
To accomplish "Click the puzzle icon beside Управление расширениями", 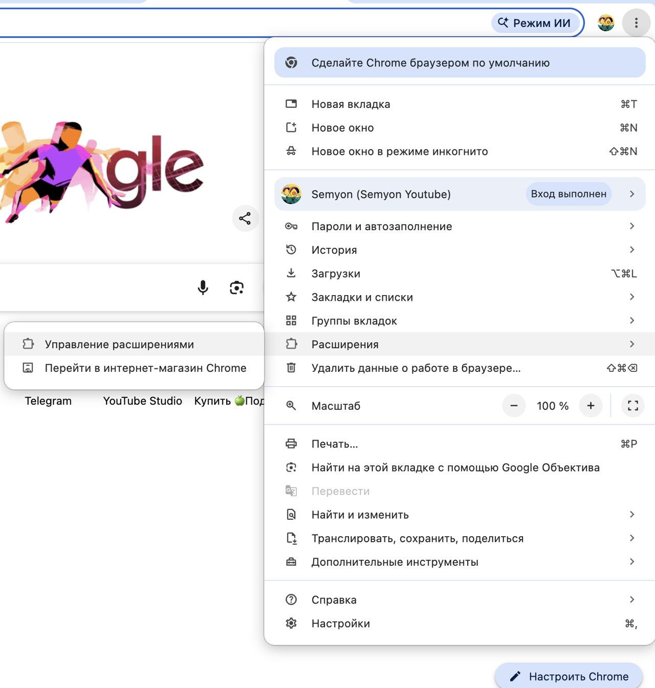I will point(28,344).
